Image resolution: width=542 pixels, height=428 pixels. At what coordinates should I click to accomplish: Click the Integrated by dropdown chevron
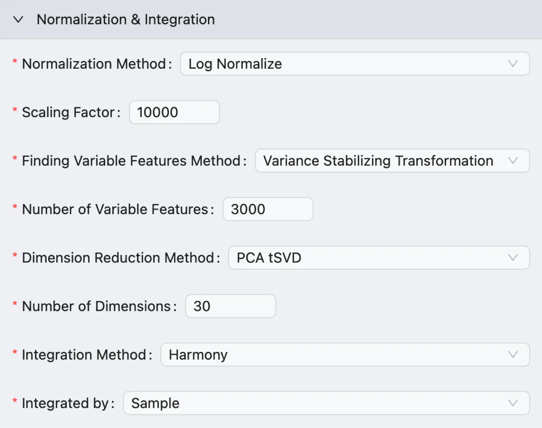[513, 403]
